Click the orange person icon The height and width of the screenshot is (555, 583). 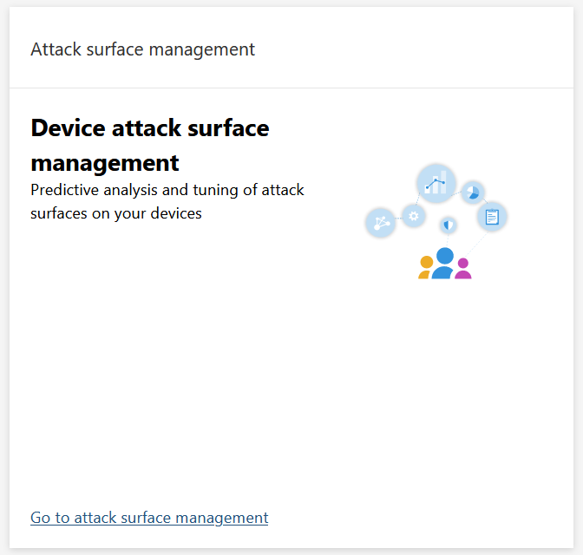tap(426, 267)
